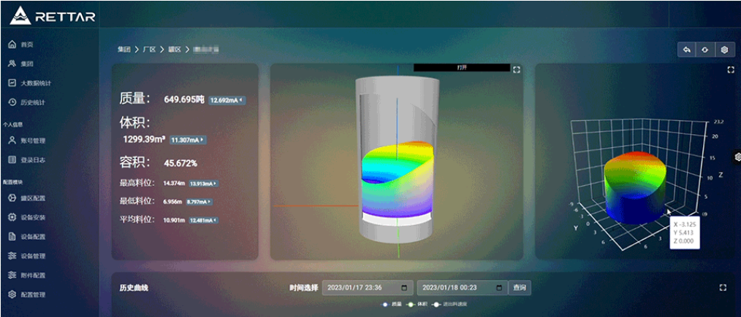Expand the 11.307mA tag next to 体积

coord(188,139)
